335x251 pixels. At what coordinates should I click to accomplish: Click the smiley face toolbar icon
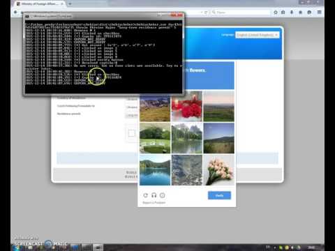(309, 13)
